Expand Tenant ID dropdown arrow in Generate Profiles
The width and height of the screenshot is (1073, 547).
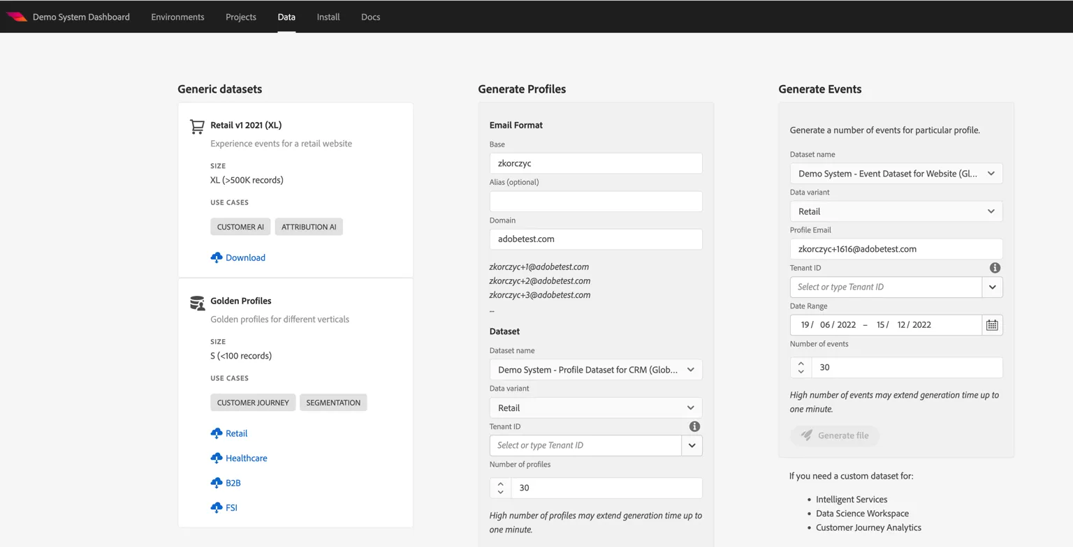tap(692, 445)
